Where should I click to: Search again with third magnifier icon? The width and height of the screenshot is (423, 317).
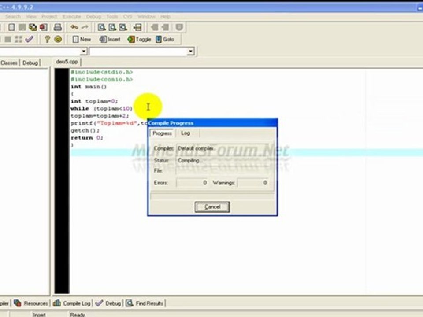(123, 27)
